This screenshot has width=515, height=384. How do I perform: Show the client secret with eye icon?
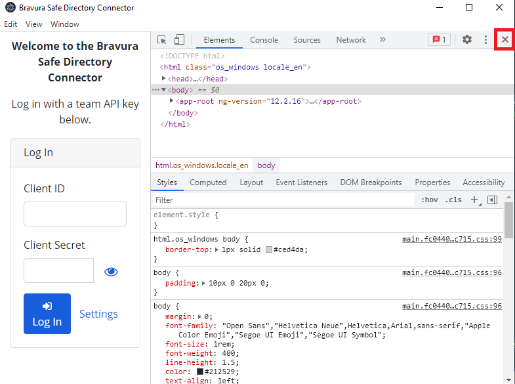pyautogui.click(x=111, y=272)
